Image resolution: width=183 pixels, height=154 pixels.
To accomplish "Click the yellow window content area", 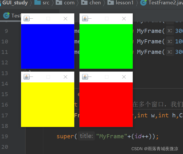I will [x=48, y=105].
